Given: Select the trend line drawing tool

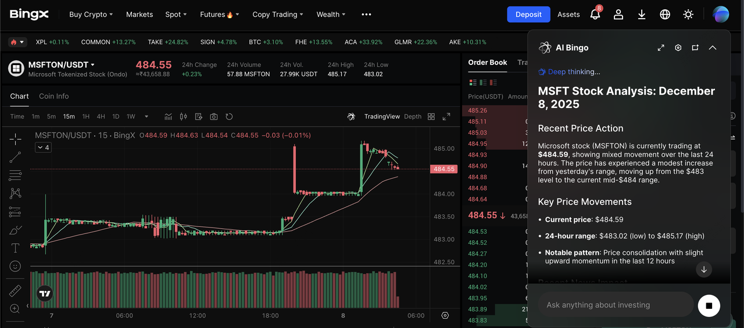Looking at the screenshot, I should click(x=16, y=157).
